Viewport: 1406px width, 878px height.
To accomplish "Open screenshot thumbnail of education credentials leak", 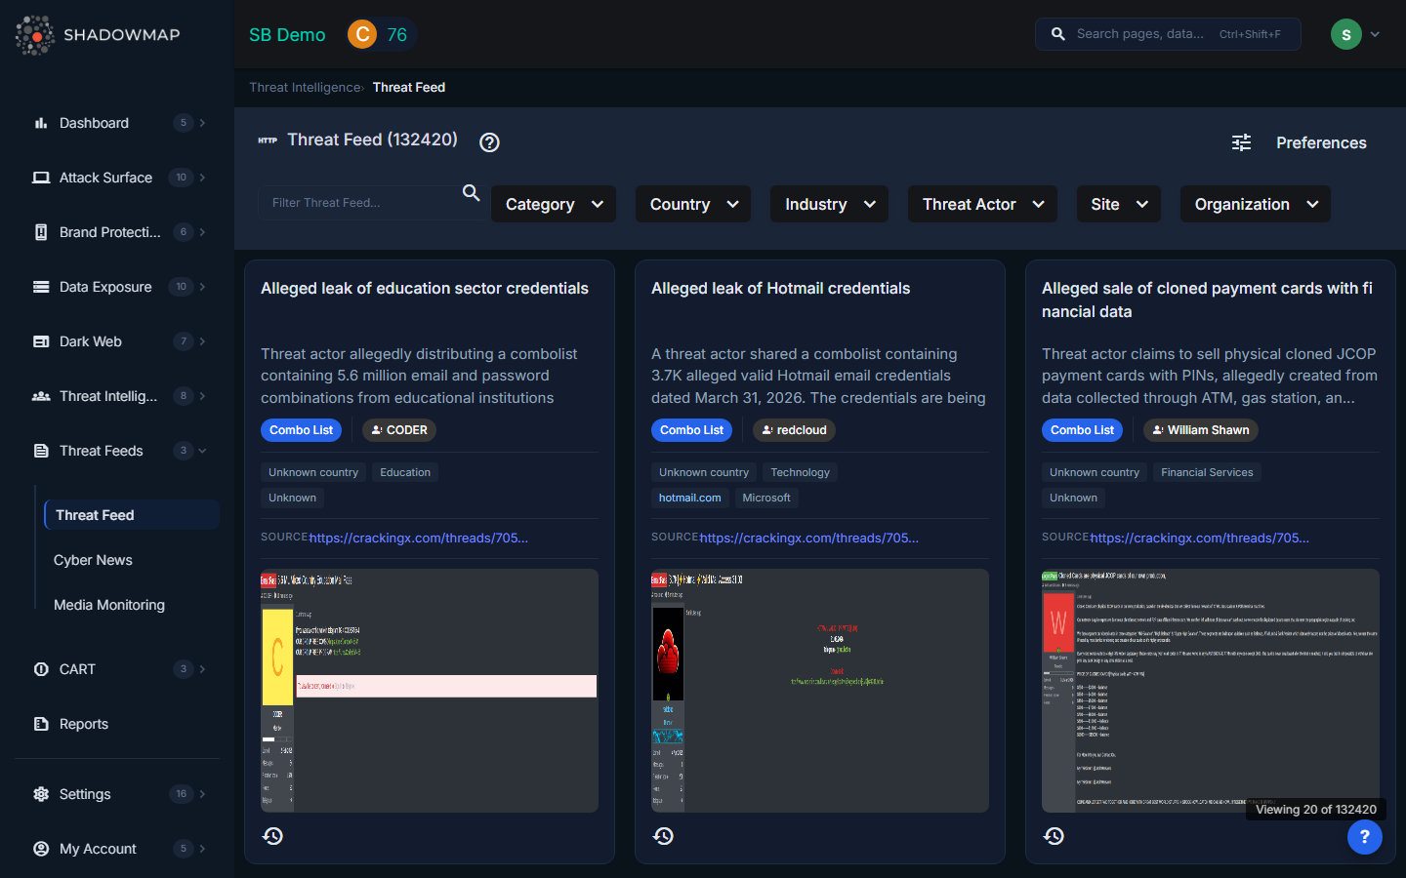I will pyautogui.click(x=430, y=691).
